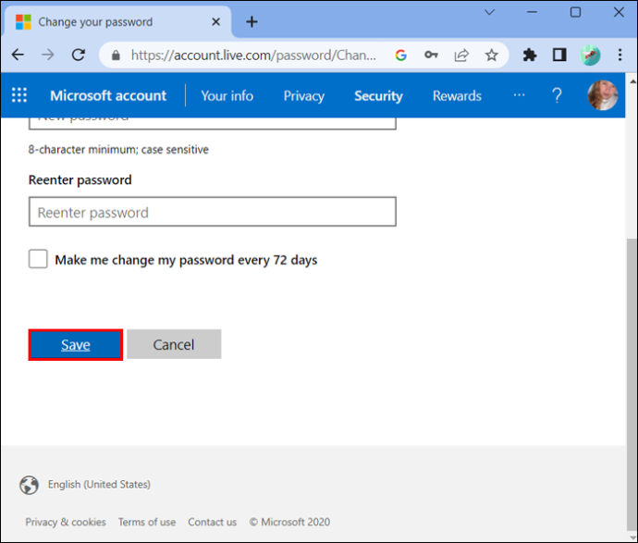
Task: Enable change password every 72 days
Action: 38,259
